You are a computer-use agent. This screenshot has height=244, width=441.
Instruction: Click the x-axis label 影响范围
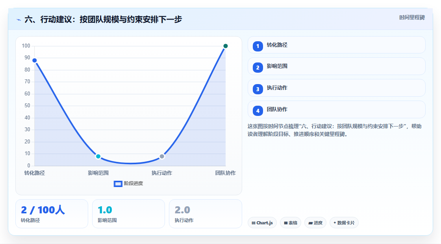point(98,173)
